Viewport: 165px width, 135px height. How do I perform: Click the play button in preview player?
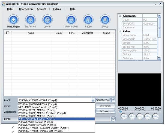coord(131,116)
